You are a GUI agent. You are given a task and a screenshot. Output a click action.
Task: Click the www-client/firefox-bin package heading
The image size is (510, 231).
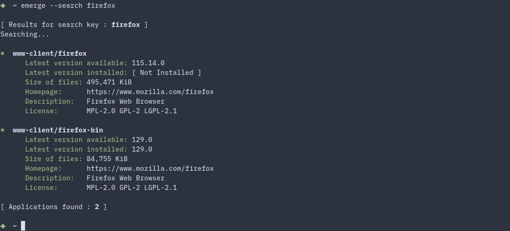coord(58,130)
